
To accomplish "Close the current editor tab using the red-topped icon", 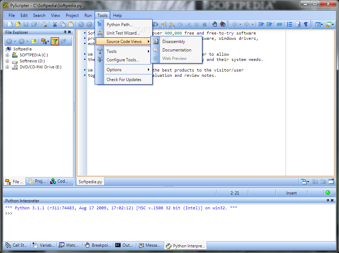I will coord(331,181).
